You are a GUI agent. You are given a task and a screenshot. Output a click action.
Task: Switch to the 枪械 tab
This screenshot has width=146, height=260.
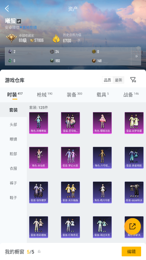[x=44, y=95]
